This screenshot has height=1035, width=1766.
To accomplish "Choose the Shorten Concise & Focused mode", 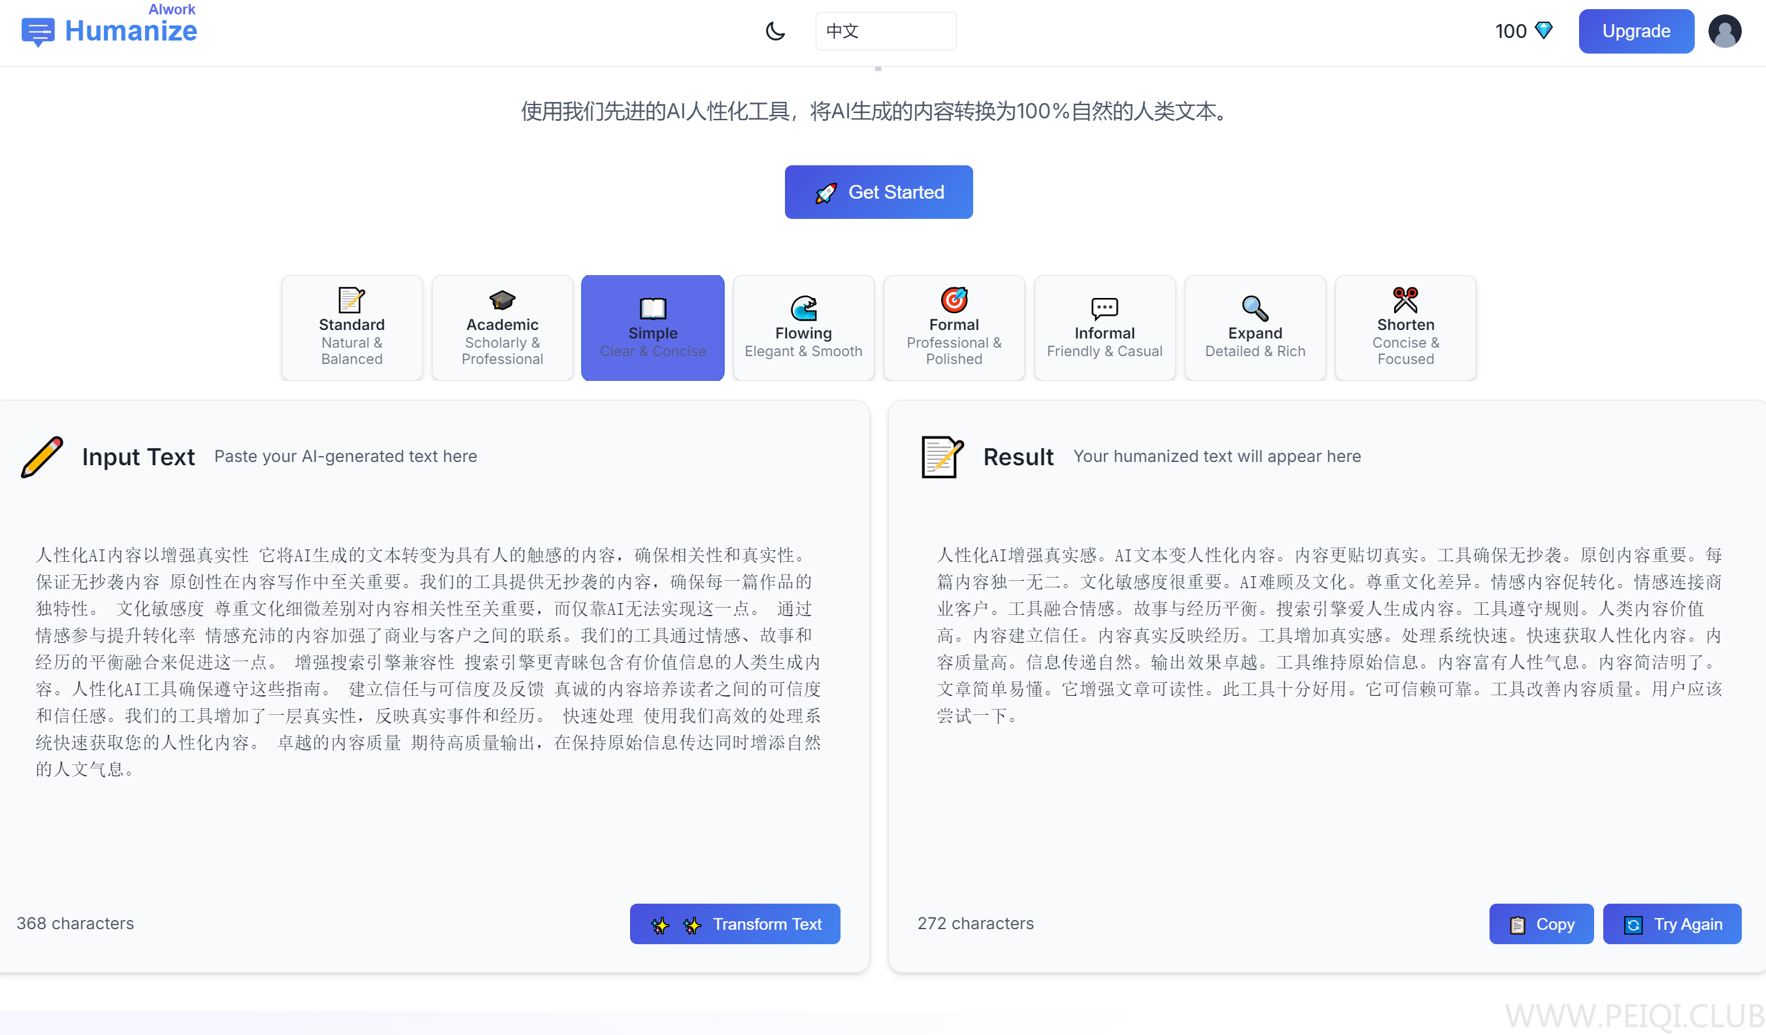I will 1406,328.
